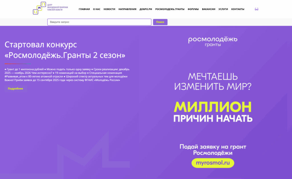Screen dimensions: 292x179
Task: Select ДОБРО.РФ in the navigation
Action: click(x=146, y=9)
